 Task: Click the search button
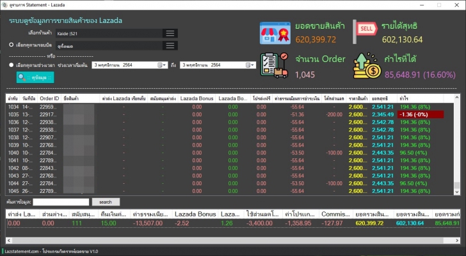tap(106, 202)
